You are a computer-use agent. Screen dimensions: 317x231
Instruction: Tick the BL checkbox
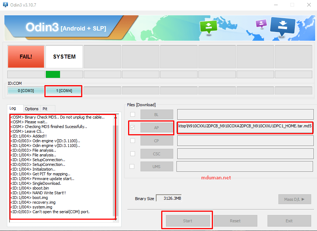click(132, 114)
